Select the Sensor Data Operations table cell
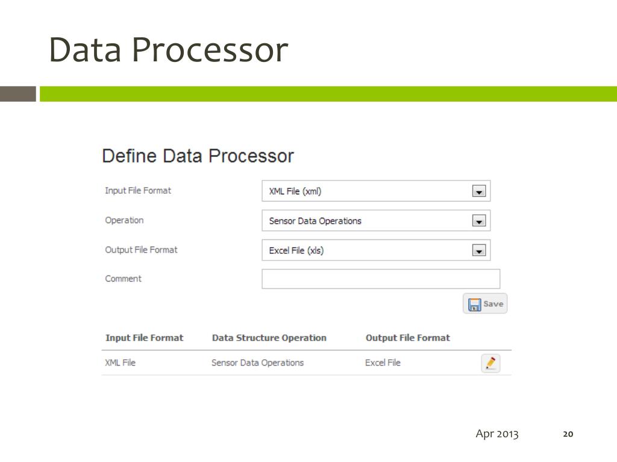617x462 pixels. (258, 363)
